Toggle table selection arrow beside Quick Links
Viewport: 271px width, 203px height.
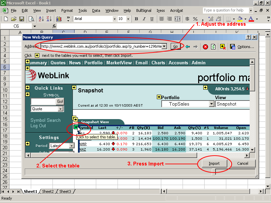(x=27, y=88)
